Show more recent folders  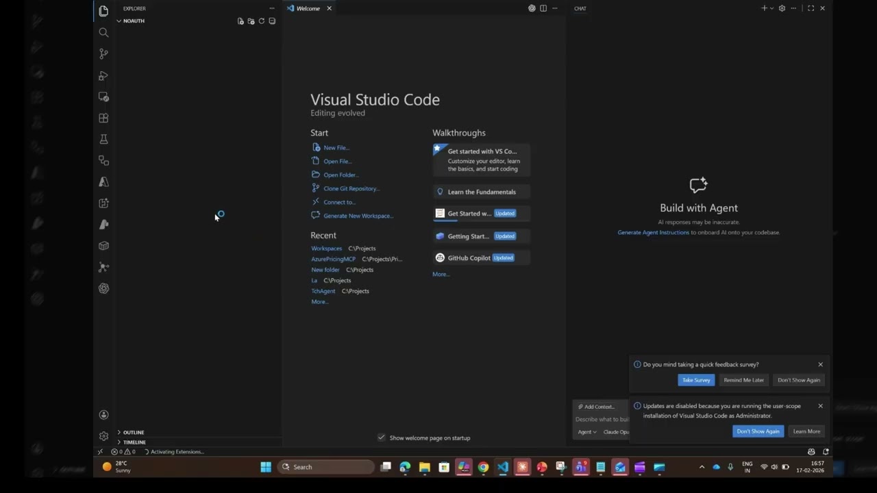(x=319, y=302)
